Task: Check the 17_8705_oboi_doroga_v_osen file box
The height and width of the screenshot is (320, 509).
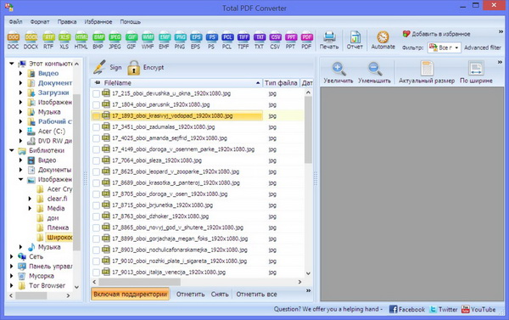Action: click(96, 194)
